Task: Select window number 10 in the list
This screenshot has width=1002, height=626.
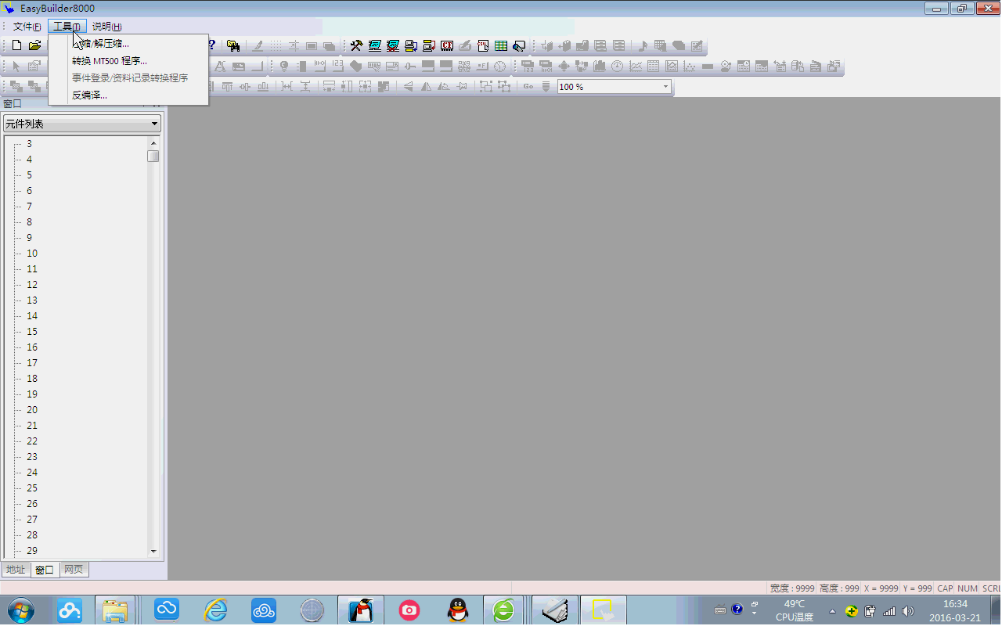Action: click(x=32, y=254)
